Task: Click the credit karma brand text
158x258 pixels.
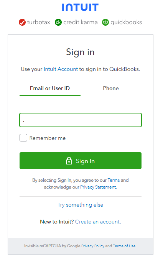Action: [81, 22]
